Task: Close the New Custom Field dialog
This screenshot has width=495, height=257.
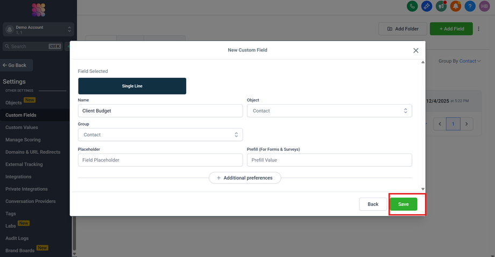Action: pyautogui.click(x=415, y=50)
